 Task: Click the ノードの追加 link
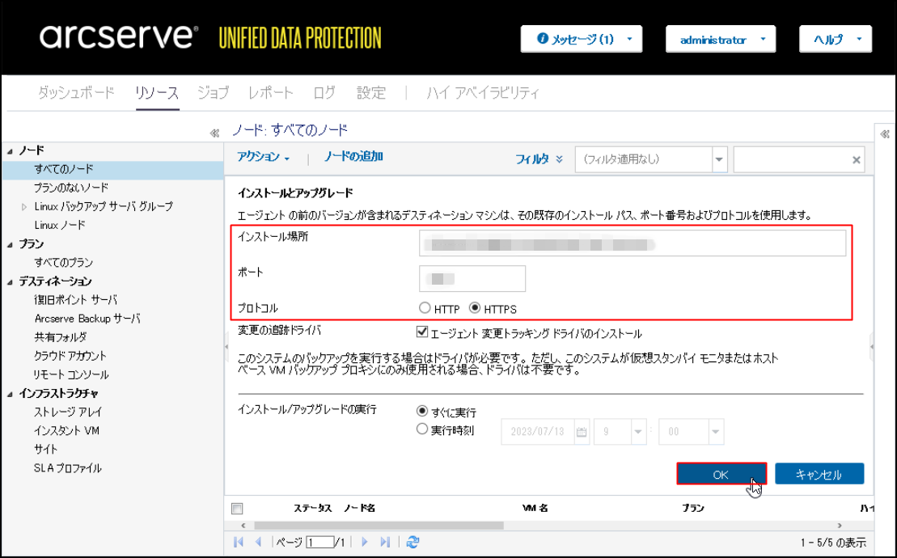click(353, 157)
